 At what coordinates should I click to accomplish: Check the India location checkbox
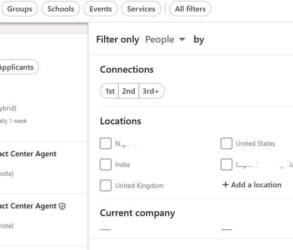106,164
